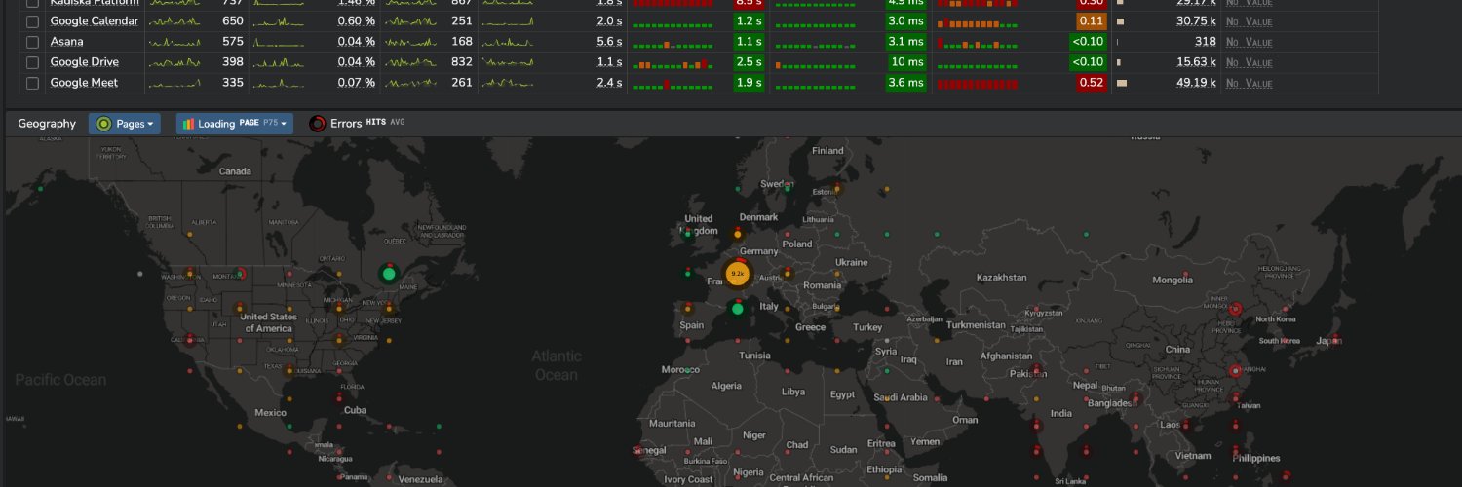Toggle the Errors HITS AVG layer
This screenshot has height=487, width=1462.
357,124
